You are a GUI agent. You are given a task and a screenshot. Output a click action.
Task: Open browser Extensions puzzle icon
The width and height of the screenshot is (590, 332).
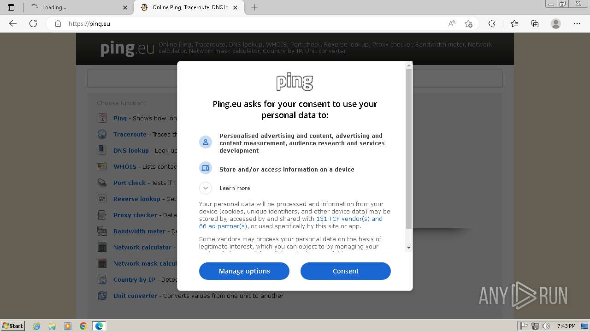(x=492, y=24)
